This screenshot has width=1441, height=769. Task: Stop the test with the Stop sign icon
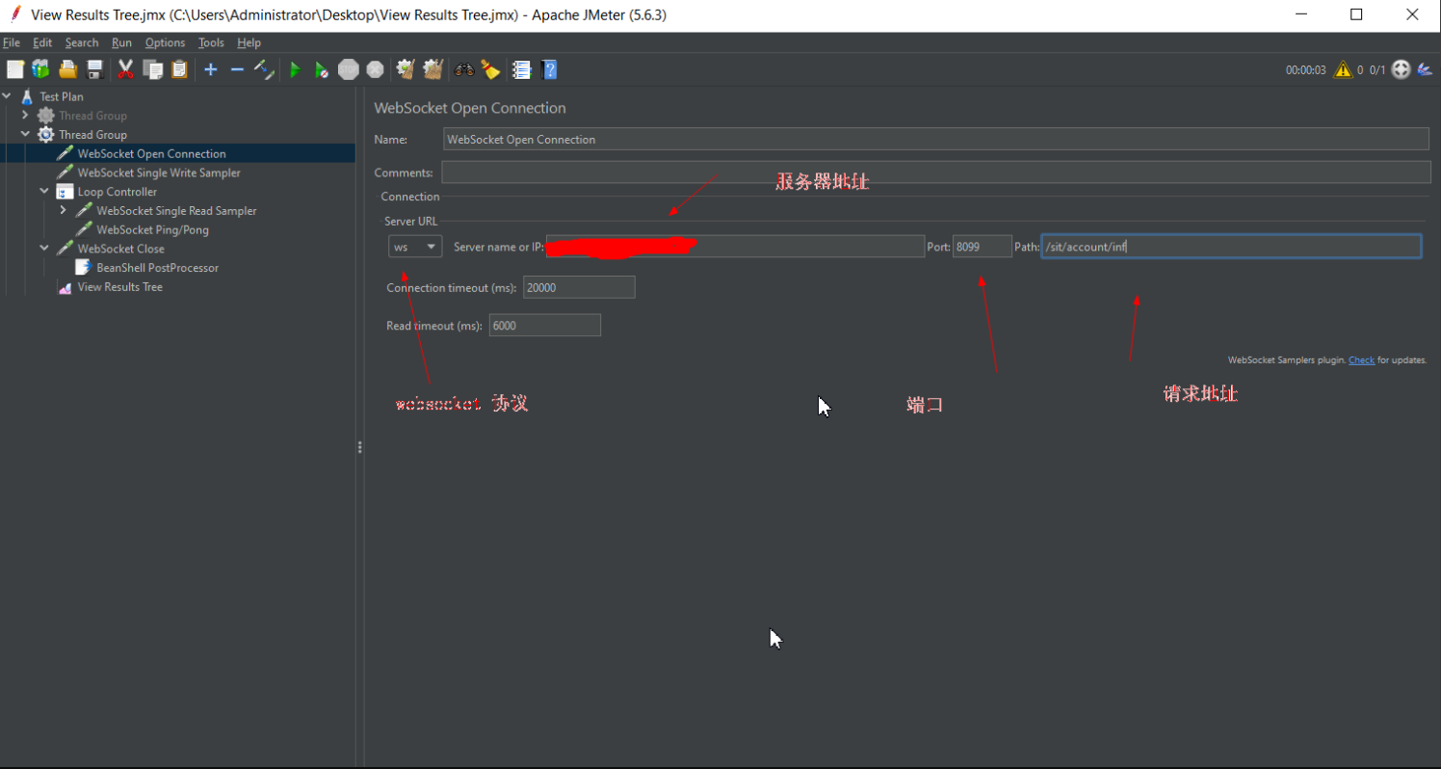pos(349,69)
